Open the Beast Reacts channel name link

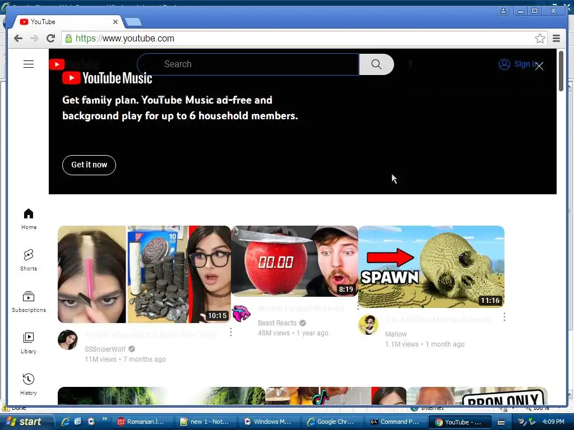point(277,323)
